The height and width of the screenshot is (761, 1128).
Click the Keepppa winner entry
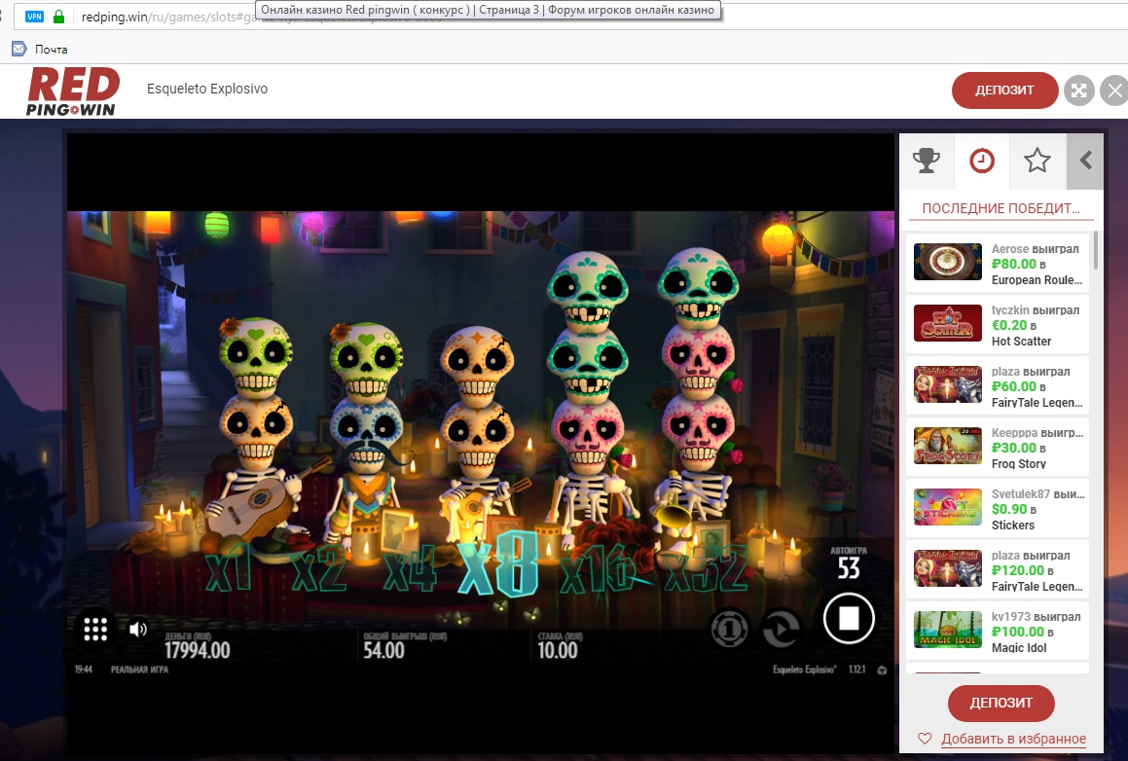pyautogui.click(x=998, y=447)
